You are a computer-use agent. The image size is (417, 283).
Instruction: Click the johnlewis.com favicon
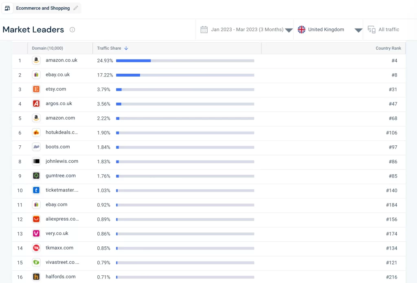click(36, 161)
